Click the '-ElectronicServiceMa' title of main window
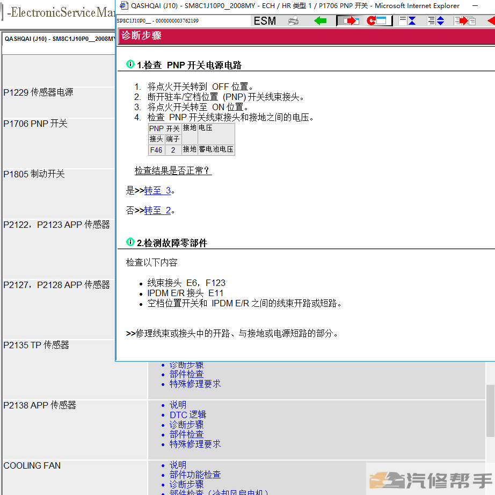495x495 pixels. (x=61, y=13)
